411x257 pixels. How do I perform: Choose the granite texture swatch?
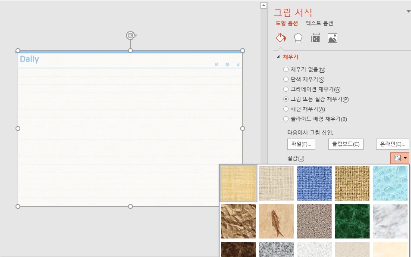276,249
